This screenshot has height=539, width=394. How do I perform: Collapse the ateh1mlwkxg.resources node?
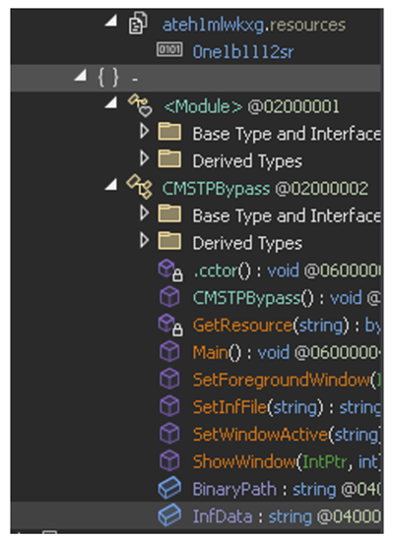click(111, 21)
